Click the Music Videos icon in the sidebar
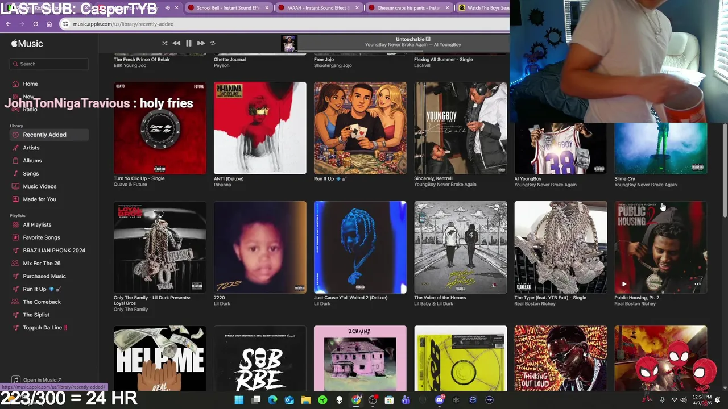728x409 pixels. pyautogui.click(x=16, y=186)
